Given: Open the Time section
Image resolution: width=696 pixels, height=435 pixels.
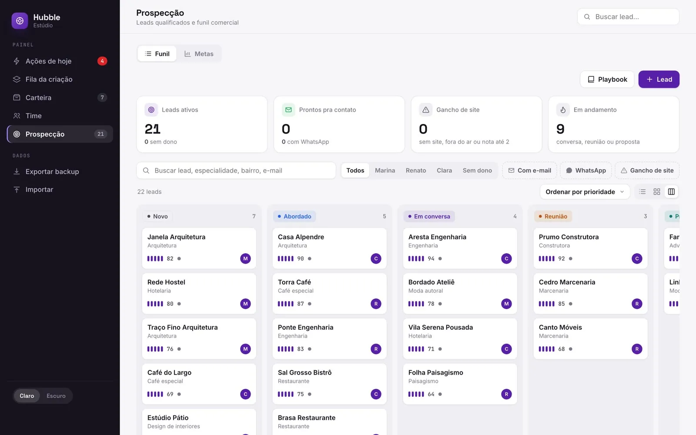Looking at the screenshot, I should pos(60,116).
